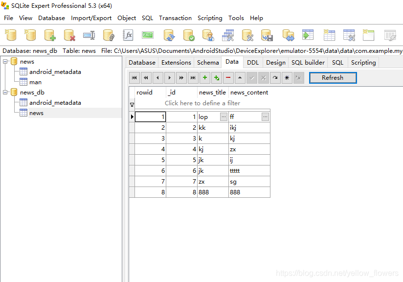Click the backup database floppy disk icon
403x282 pixels.
267,35
